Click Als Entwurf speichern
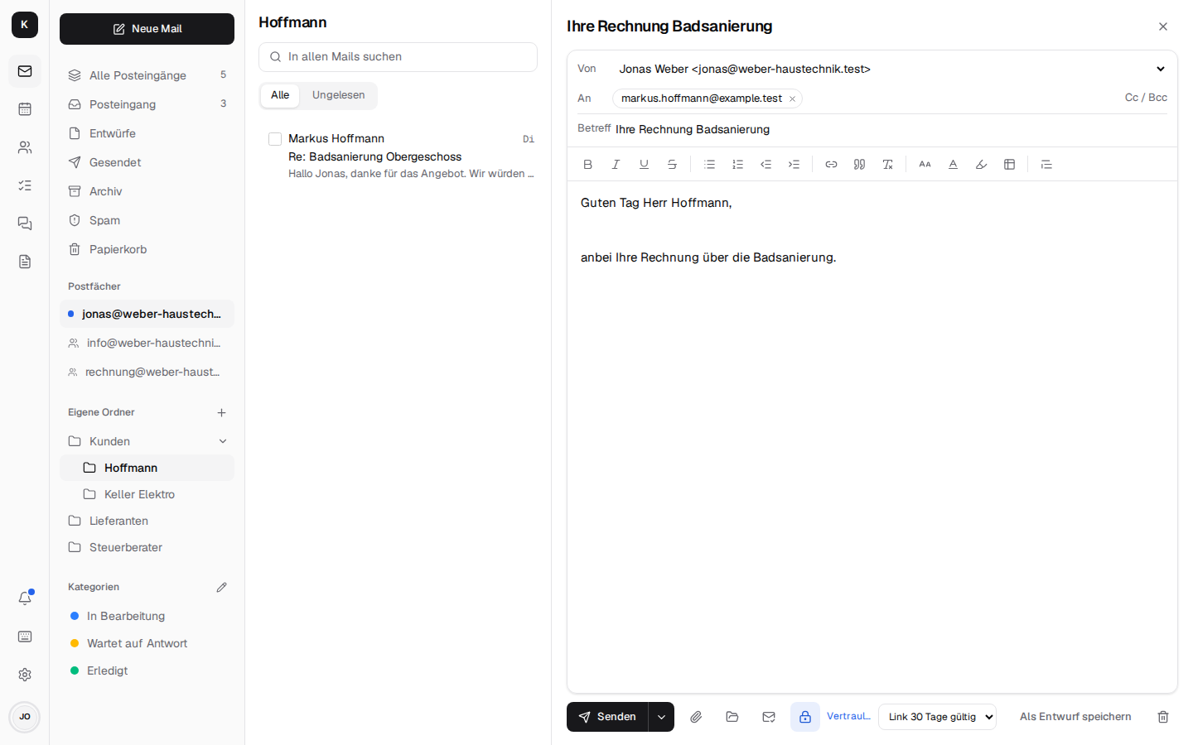The image size is (1193, 745). (1075, 717)
